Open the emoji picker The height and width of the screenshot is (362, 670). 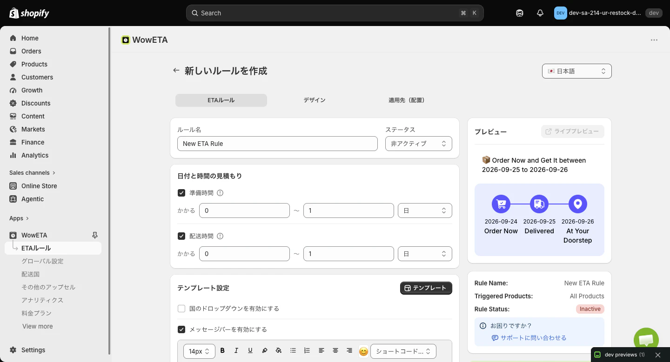click(x=363, y=351)
